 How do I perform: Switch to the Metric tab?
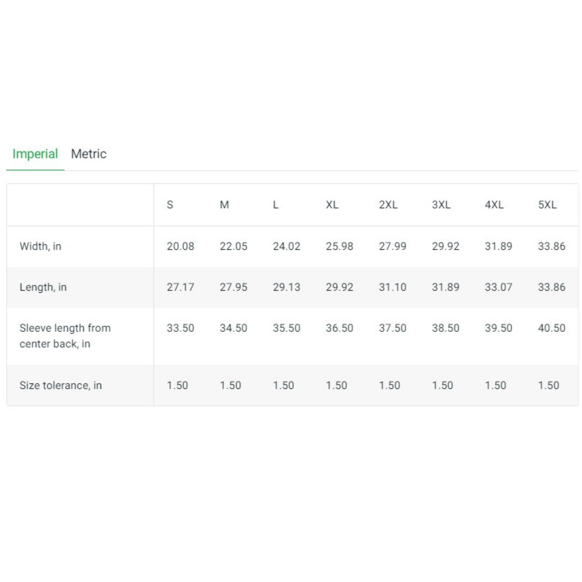point(89,154)
